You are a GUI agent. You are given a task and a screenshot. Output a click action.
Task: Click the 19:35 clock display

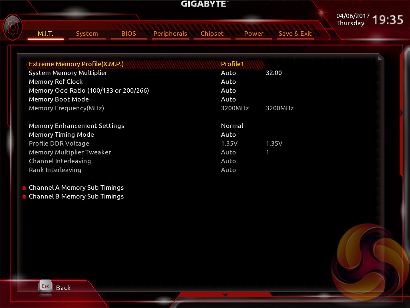tap(388, 20)
